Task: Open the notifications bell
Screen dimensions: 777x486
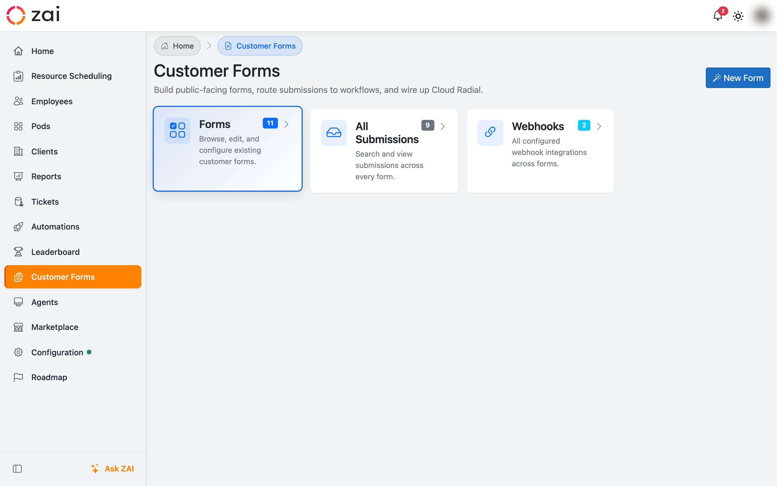Action: [x=718, y=15]
